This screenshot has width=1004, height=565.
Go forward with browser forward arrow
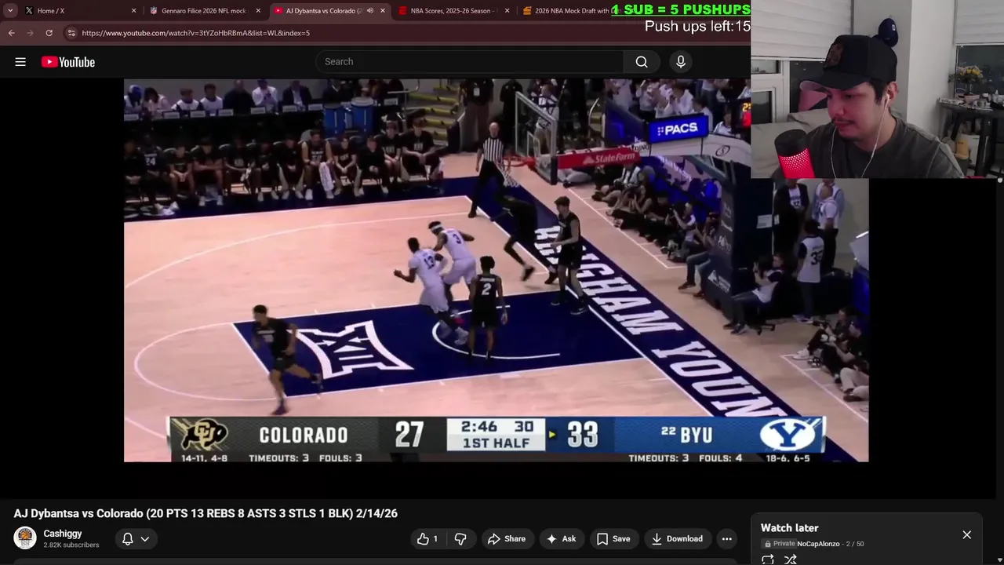click(x=30, y=33)
